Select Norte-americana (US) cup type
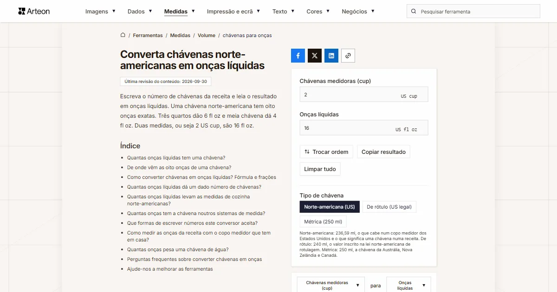This screenshot has height=292, width=557. [330, 207]
